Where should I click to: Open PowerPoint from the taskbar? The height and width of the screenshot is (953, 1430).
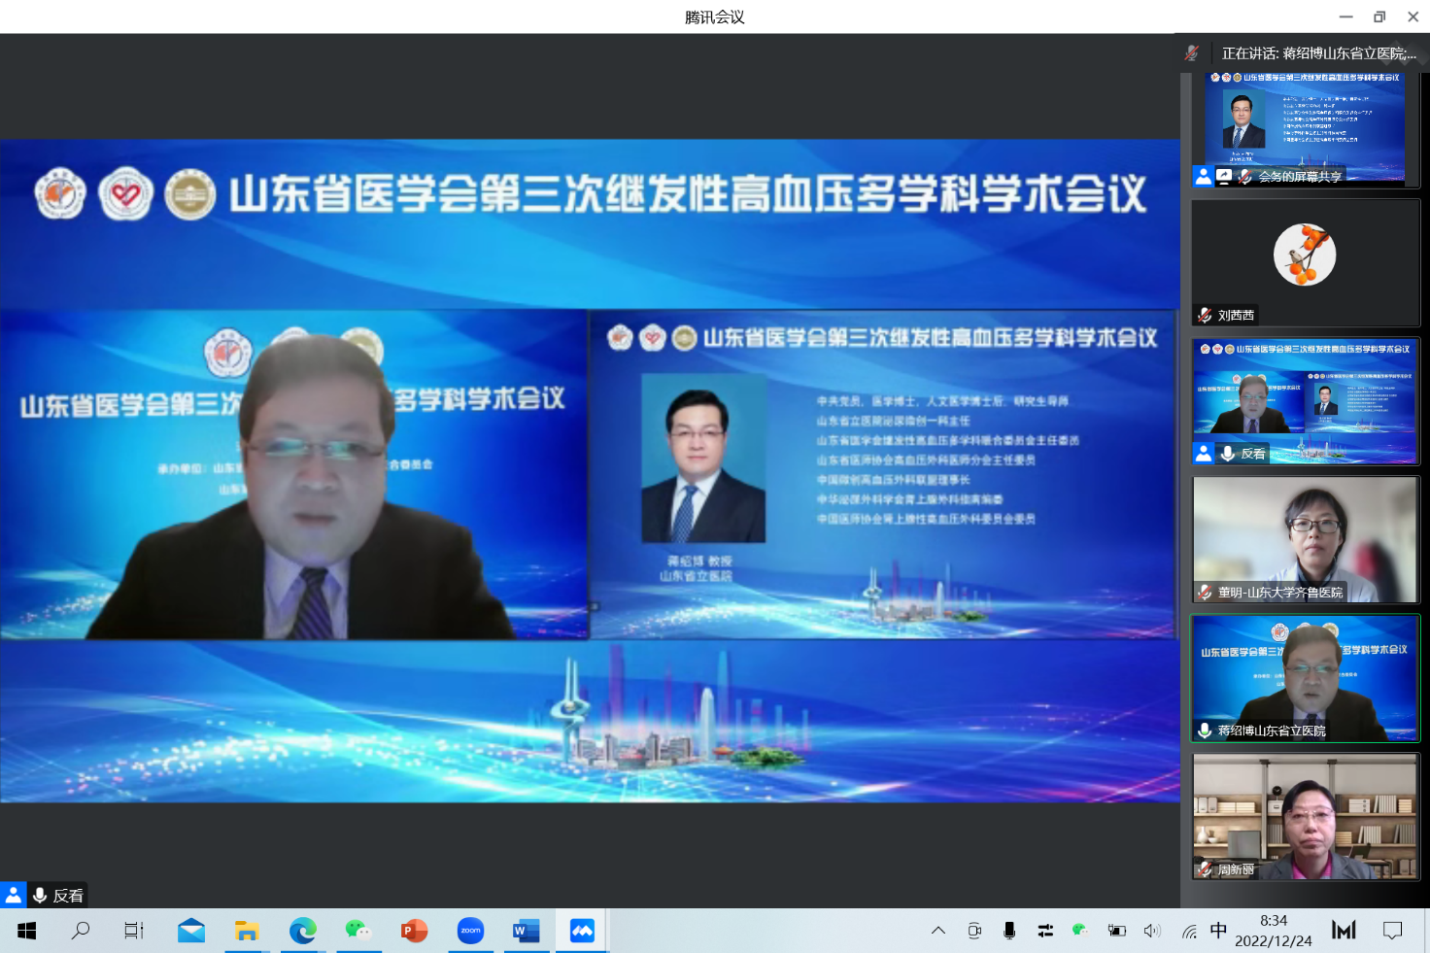pyautogui.click(x=414, y=931)
